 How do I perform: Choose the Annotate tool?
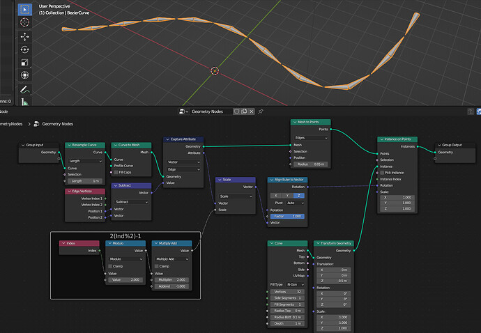tap(25, 90)
